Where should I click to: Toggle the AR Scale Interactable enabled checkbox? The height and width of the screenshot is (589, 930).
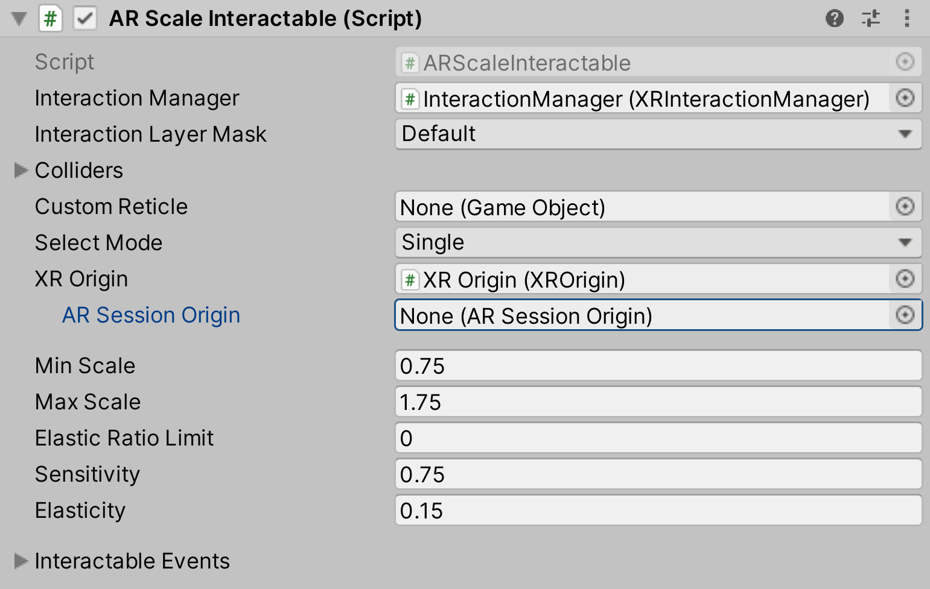click(85, 18)
